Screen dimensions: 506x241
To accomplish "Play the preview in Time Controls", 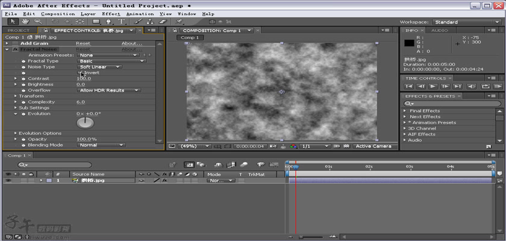I will click(x=433, y=86).
